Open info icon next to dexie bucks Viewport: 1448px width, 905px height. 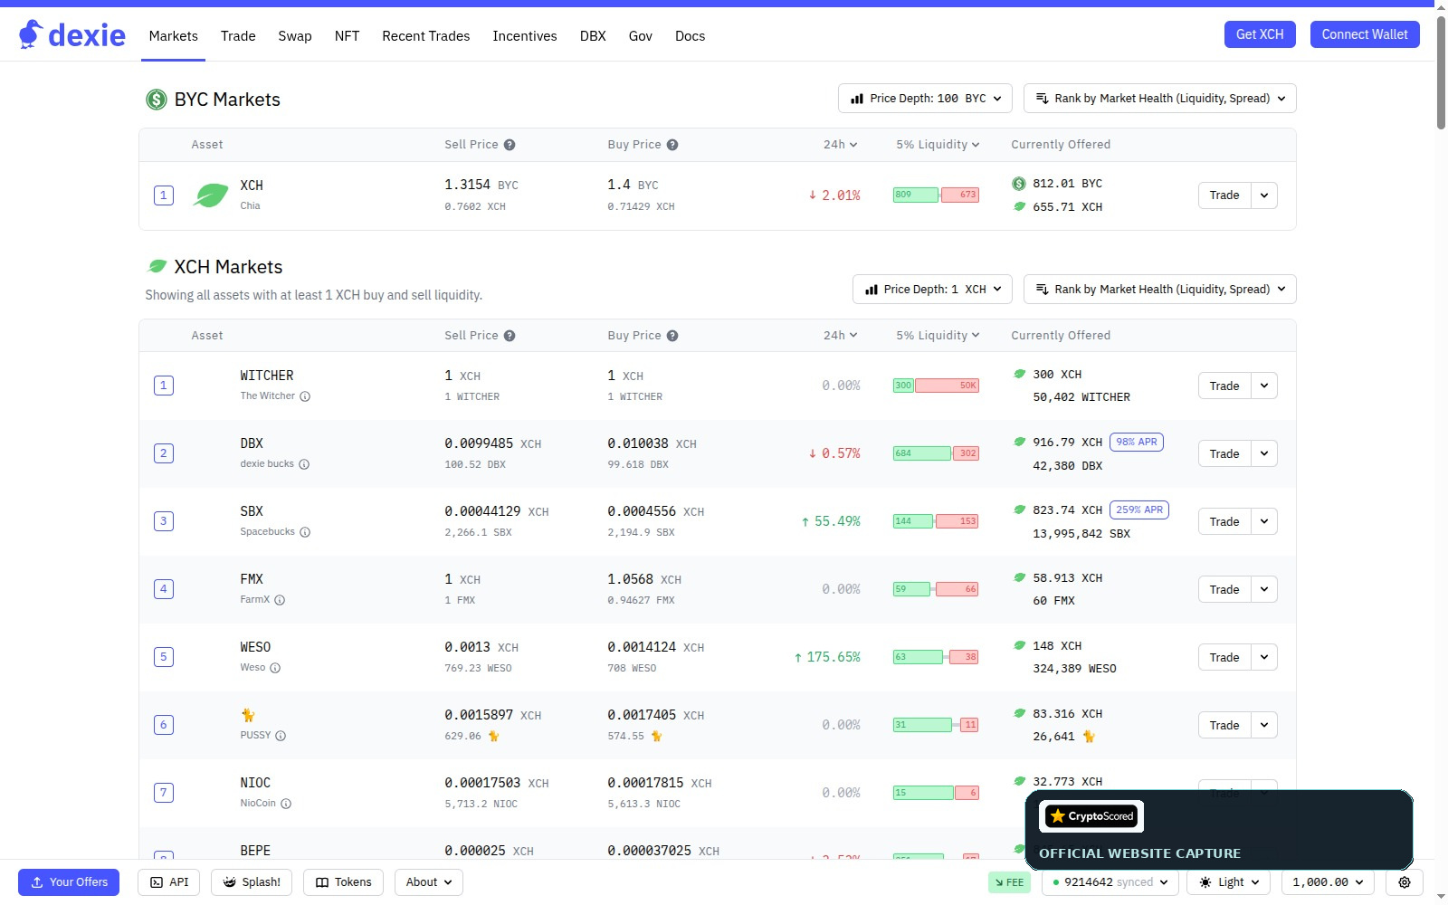(x=304, y=464)
